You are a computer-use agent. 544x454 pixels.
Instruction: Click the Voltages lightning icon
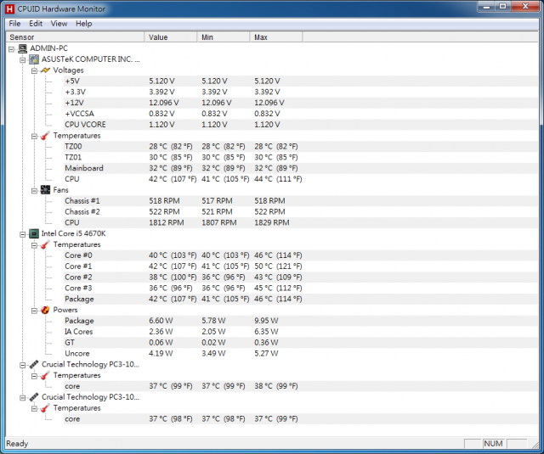tap(45, 70)
